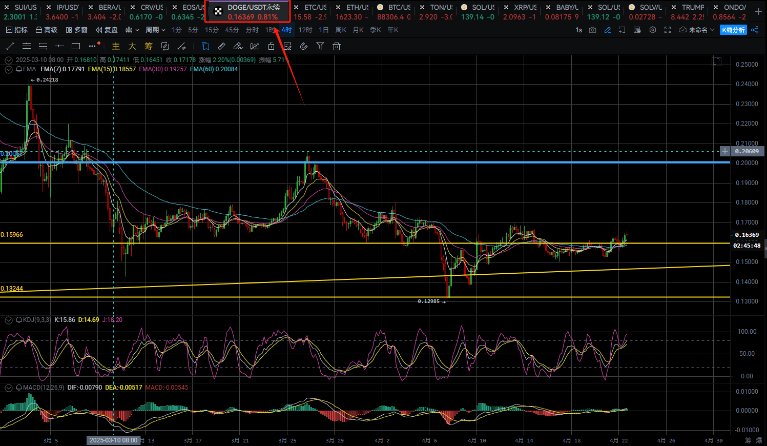
Task: Select the rectangle drawing tool
Action: [76, 46]
